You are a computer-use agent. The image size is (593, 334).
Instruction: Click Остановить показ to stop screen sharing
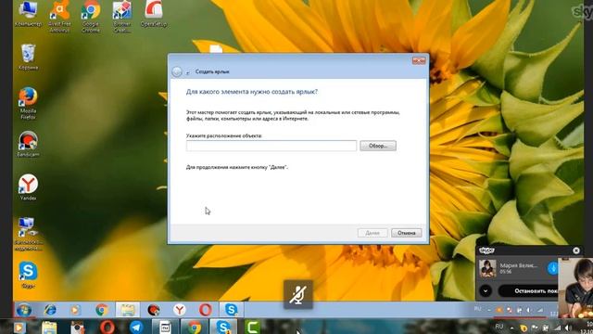coord(529,290)
